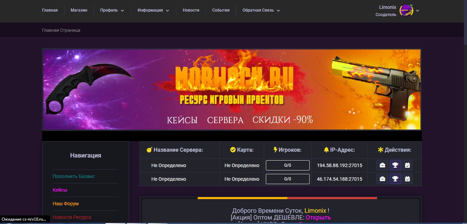This screenshot has height=224, width=467.
Task: Expand the Информация dropdown menu
Action: (153, 10)
